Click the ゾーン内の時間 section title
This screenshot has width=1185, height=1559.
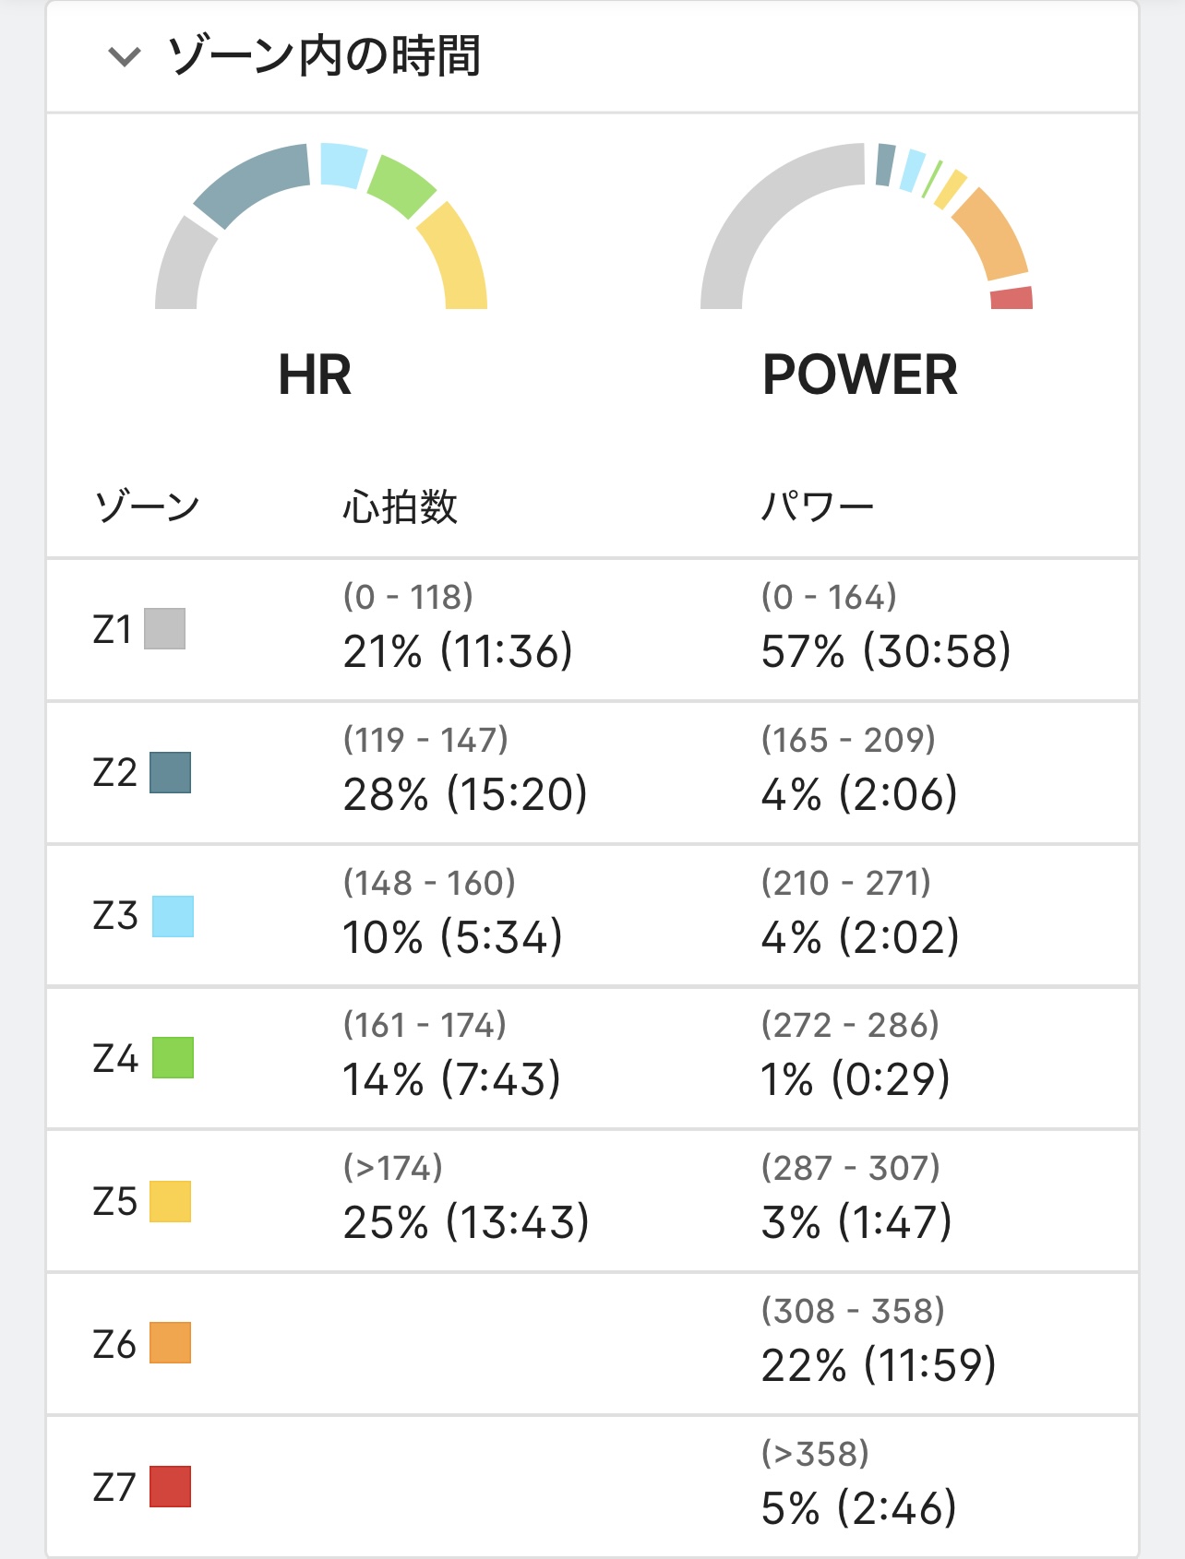(324, 56)
